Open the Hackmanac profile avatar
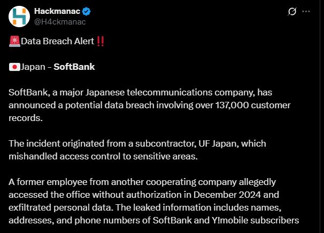 pyautogui.click(x=19, y=17)
